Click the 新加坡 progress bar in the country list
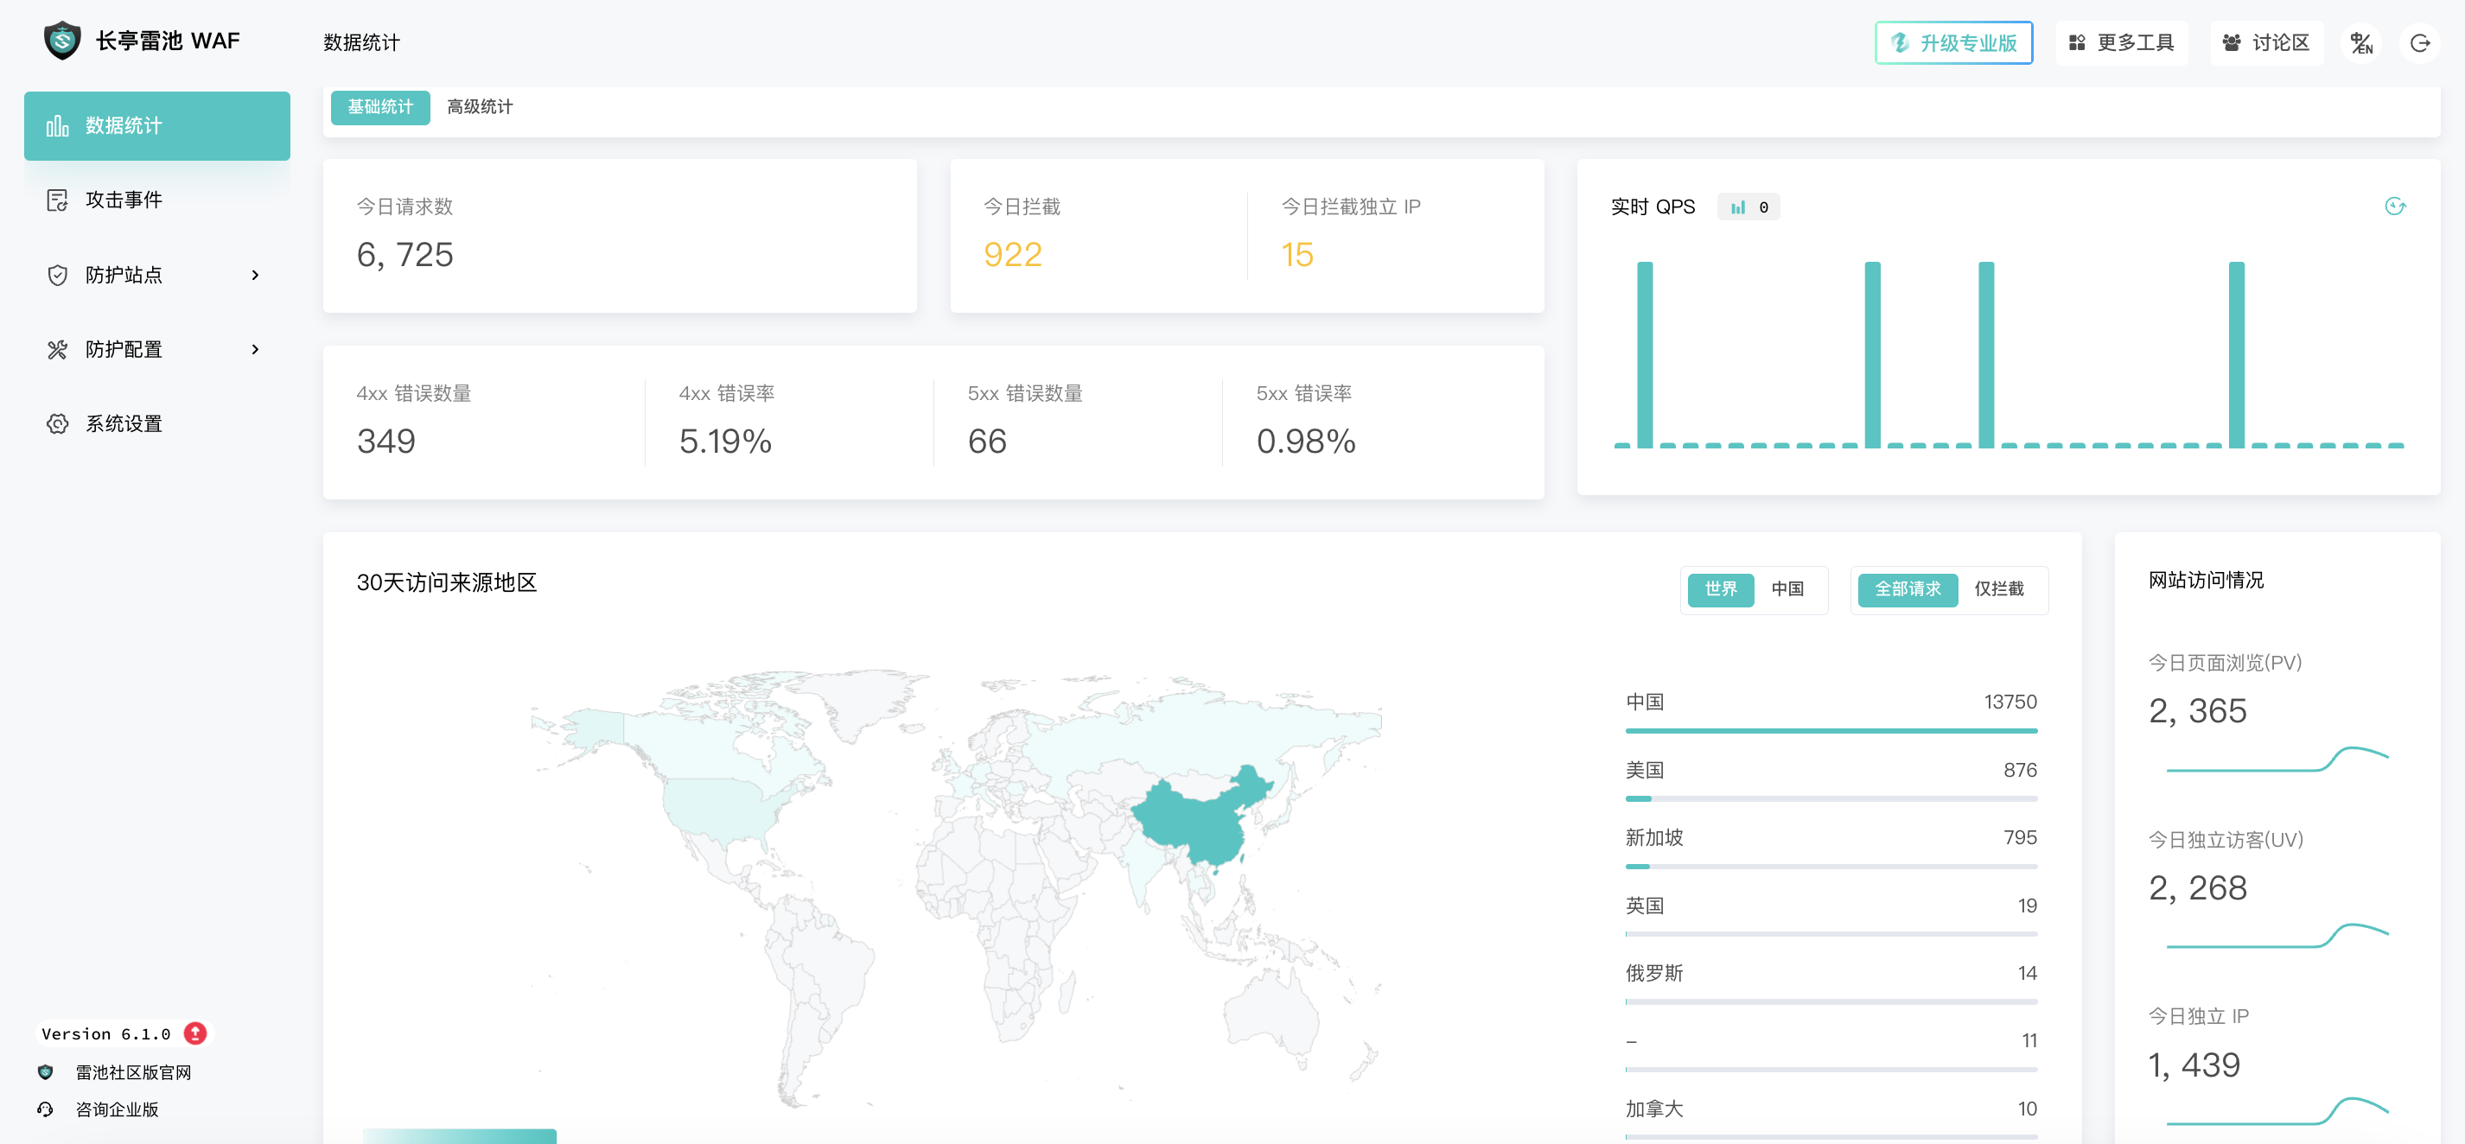2465x1144 pixels. 1831,867
